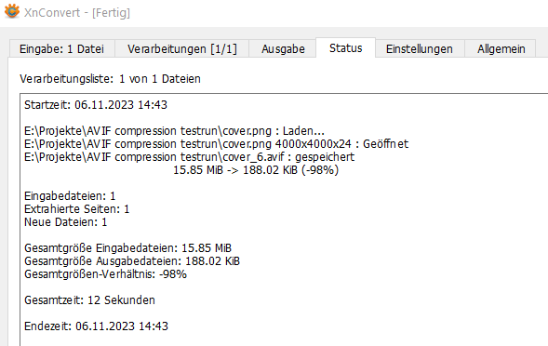Image resolution: width=548 pixels, height=346 pixels.
Task: Open the Allgemein tab
Action: (501, 48)
